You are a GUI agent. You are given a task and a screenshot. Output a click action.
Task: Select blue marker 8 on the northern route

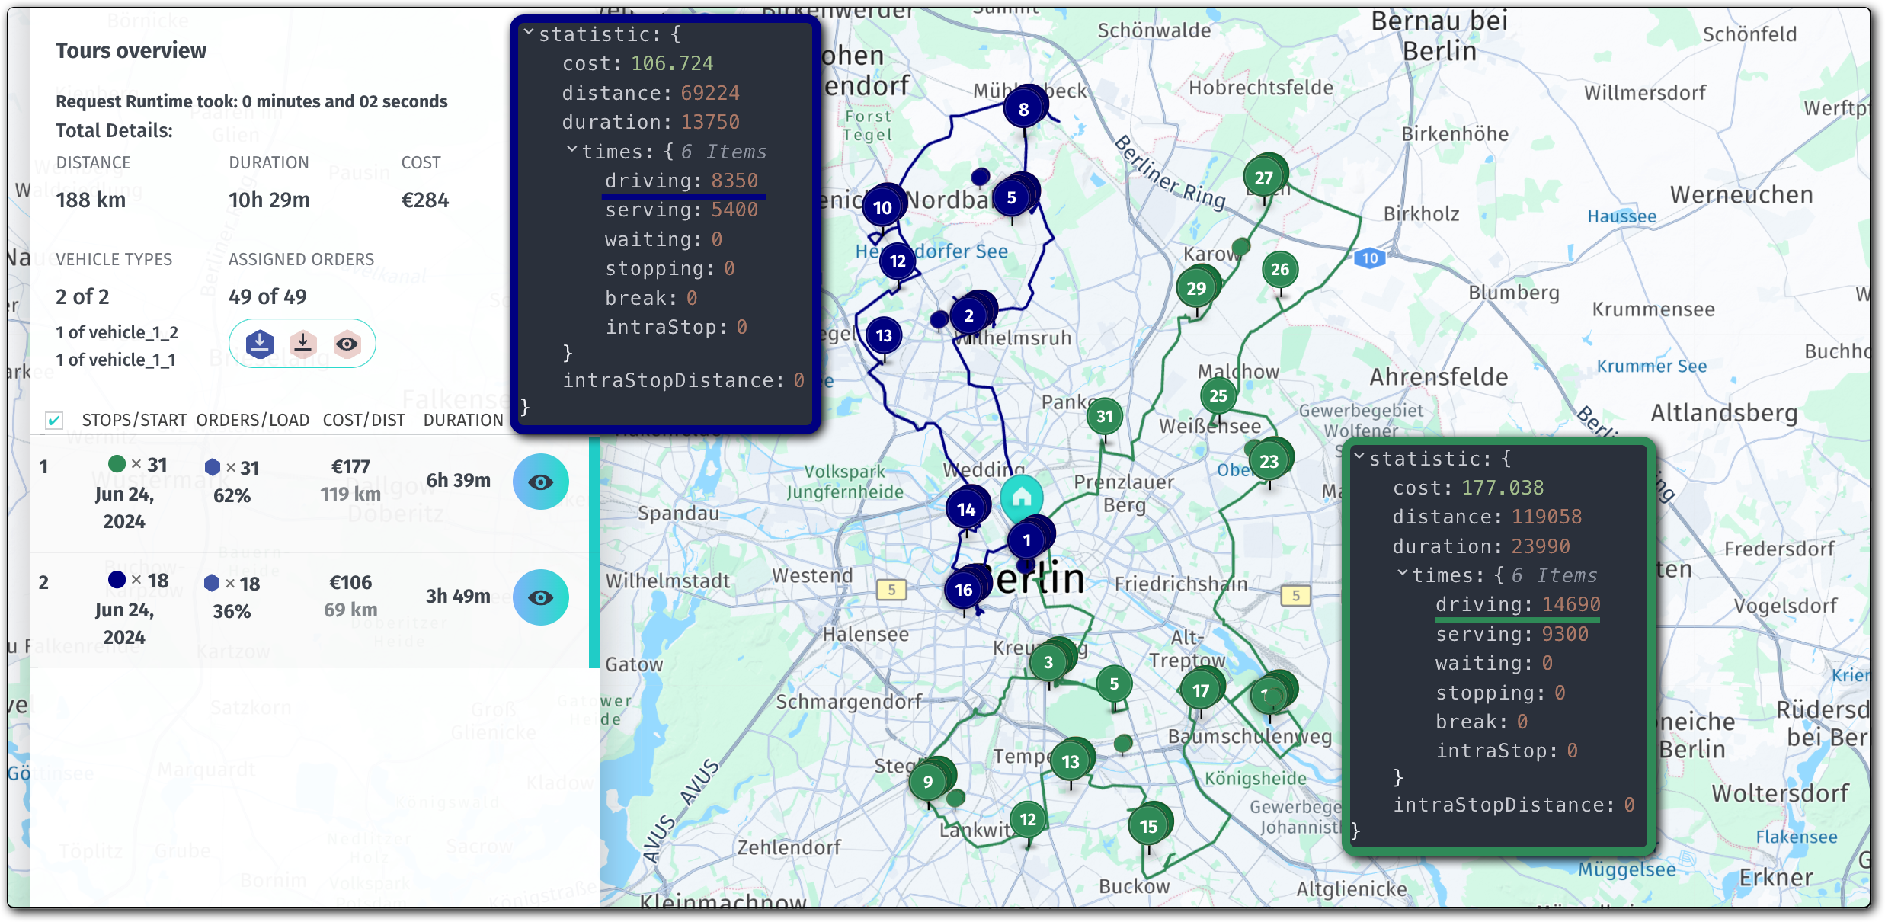tap(1024, 109)
